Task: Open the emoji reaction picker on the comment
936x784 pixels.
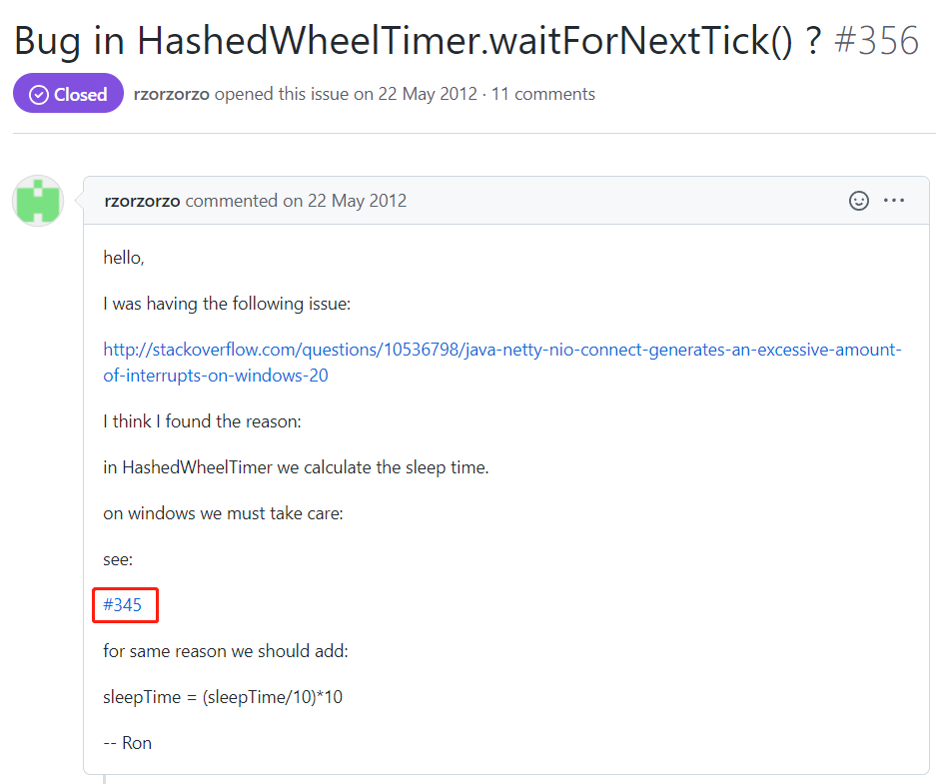Action: (858, 201)
